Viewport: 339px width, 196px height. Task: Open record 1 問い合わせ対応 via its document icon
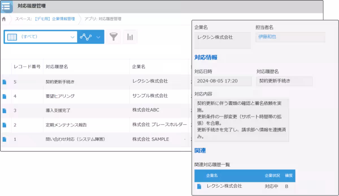coord(4,139)
